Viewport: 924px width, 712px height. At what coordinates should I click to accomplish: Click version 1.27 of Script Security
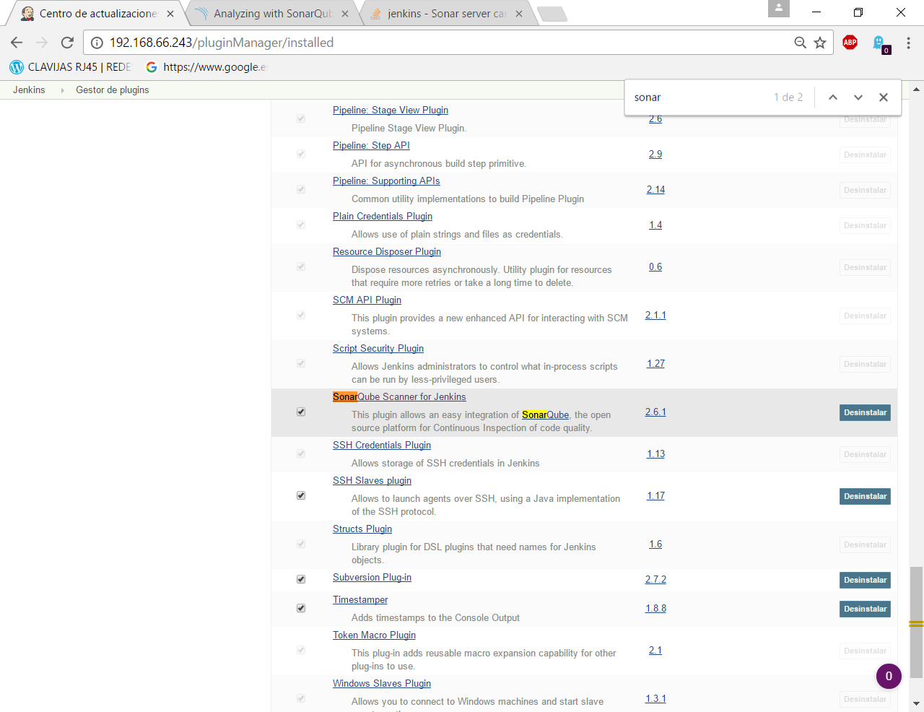pos(655,364)
